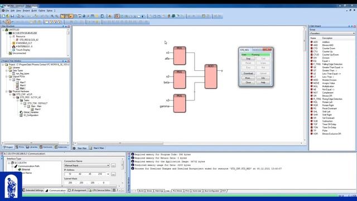Viewport: 357px width, 201px height.
Task: Open the View menu
Action: click(x=18, y=11)
